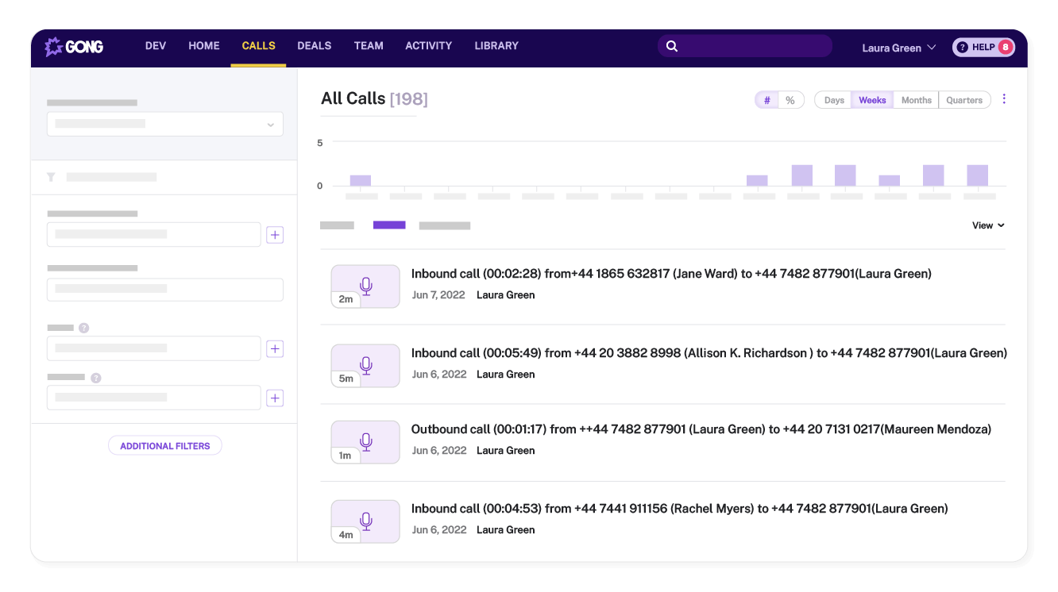1058x592 pixels.
Task: Open the View dropdown above the call list
Action: pyautogui.click(x=987, y=225)
